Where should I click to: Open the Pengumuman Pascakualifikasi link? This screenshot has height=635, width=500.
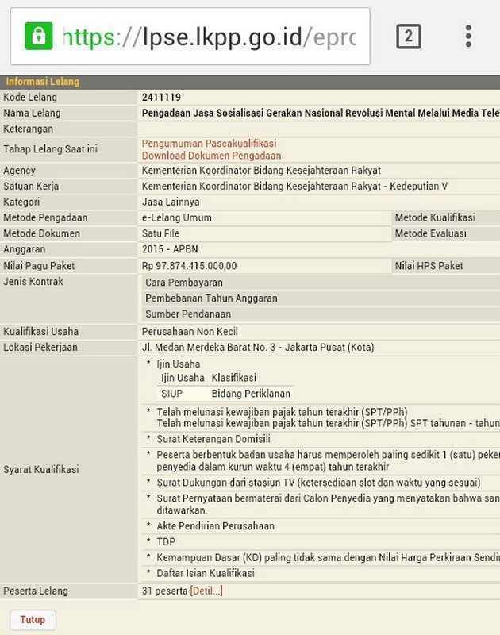point(209,144)
